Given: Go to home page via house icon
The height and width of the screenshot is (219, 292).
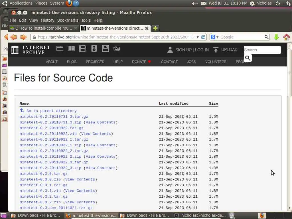Looking at the screenshot, I should pyautogui.click(x=287, y=37).
